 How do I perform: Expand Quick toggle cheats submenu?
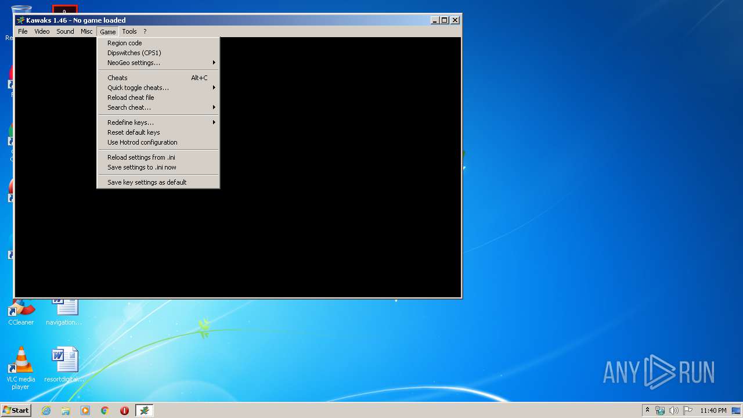(x=158, y=88)
